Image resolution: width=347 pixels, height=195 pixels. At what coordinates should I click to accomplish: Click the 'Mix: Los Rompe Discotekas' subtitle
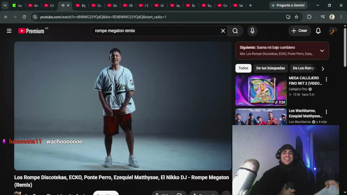pyautogui.click(x=277, y=54)
